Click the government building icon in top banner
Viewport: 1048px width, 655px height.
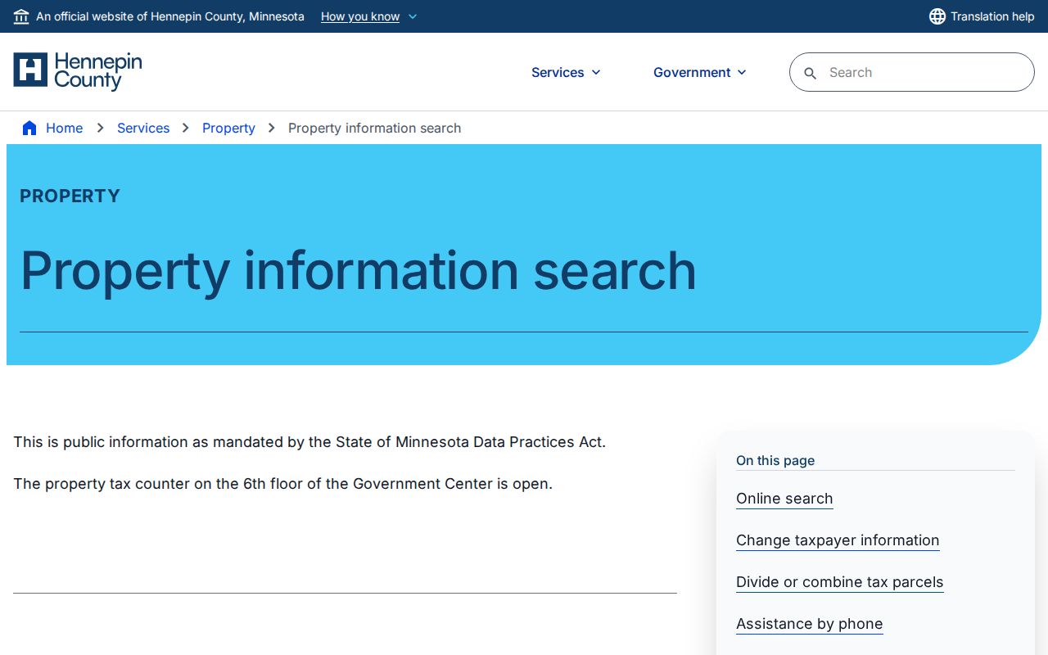tap(21, 16)
